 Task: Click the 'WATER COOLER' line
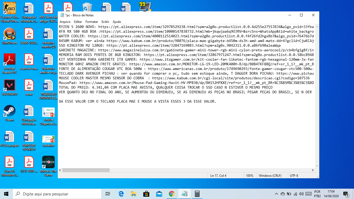pyautogui.click(x=186, y=36)
